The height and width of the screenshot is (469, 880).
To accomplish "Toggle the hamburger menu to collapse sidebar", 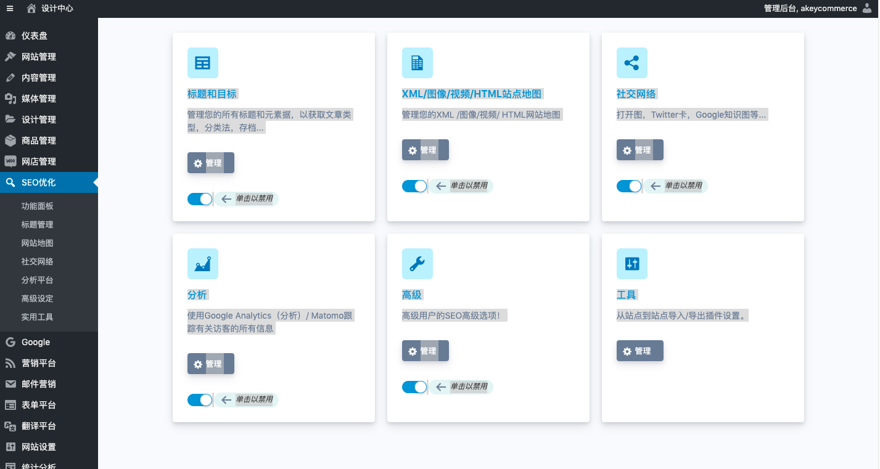I will point(10,9).
